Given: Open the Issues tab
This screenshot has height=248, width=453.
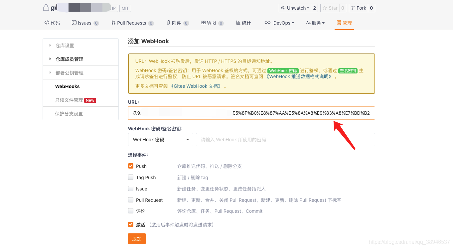Looking at the screenshot, I should coord(85,23).
